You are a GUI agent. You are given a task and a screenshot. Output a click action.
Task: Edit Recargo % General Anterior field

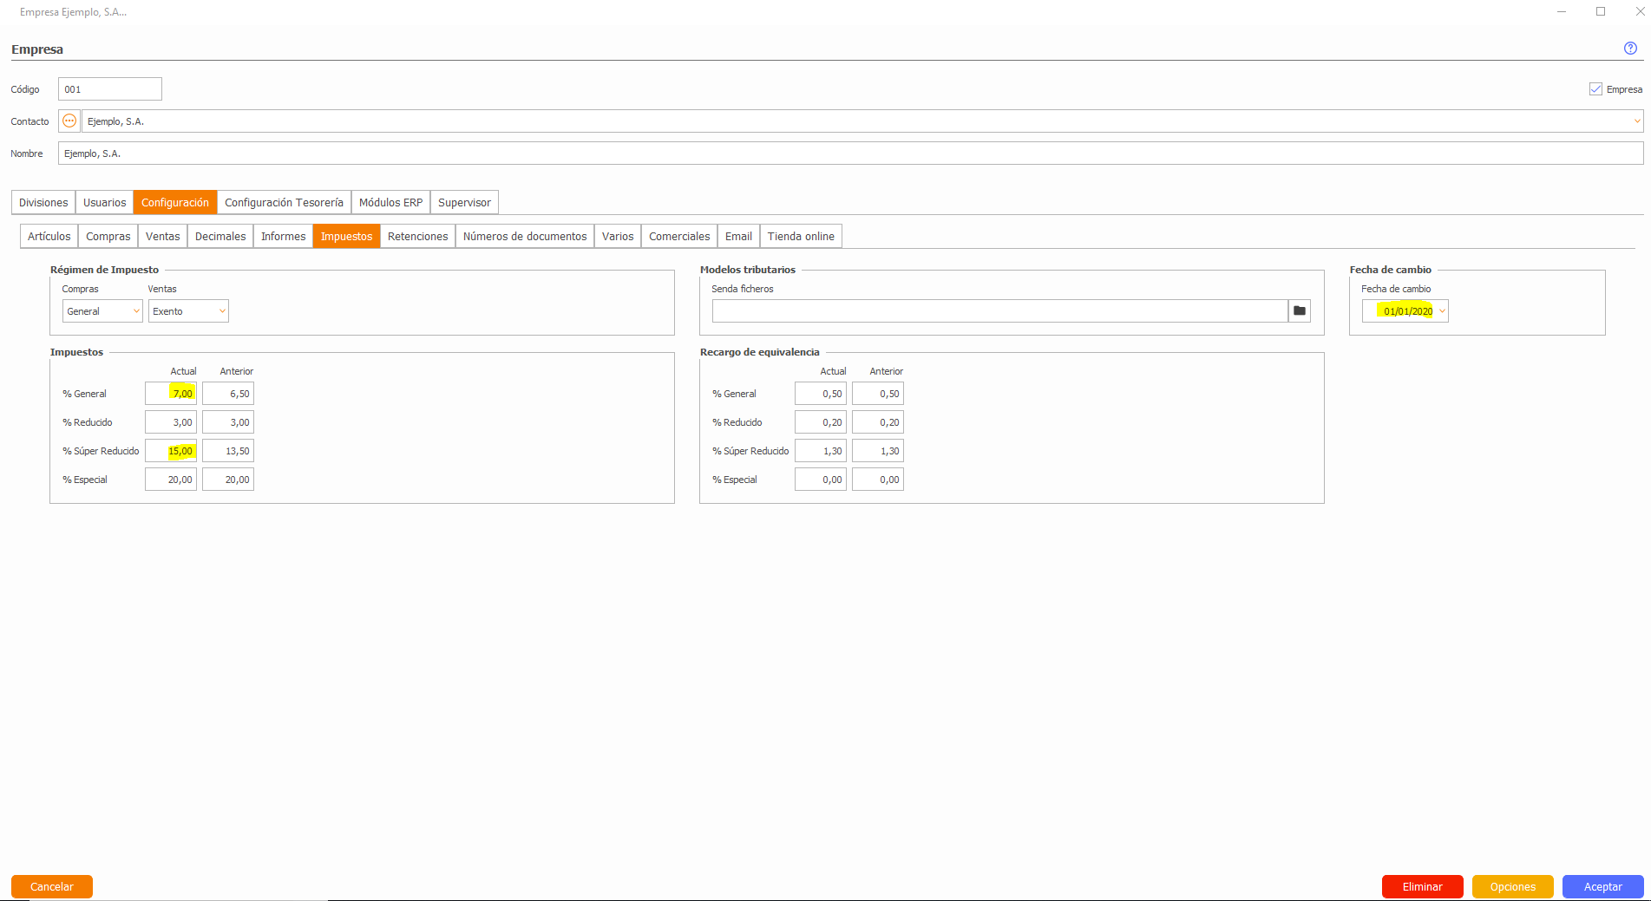pos(878,394)
